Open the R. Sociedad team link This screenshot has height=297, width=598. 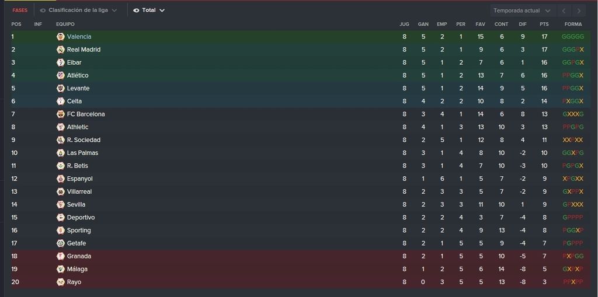click(84, 140)
